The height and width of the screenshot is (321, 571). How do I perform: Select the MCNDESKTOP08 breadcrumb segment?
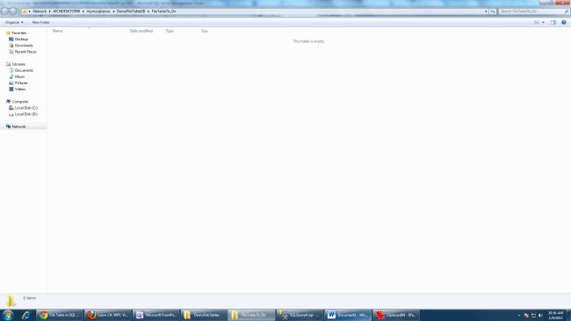(66, 11)
